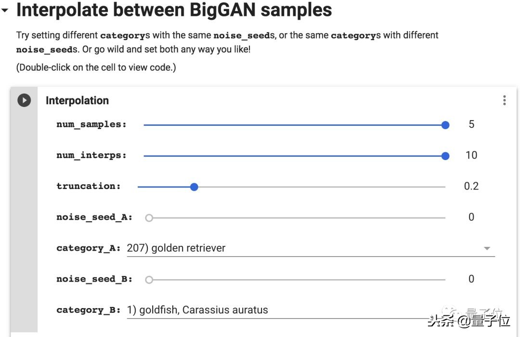This screenshot has height=337, width=520.
Task: Click the truncation value 0.2
Action: pos(471,186)
